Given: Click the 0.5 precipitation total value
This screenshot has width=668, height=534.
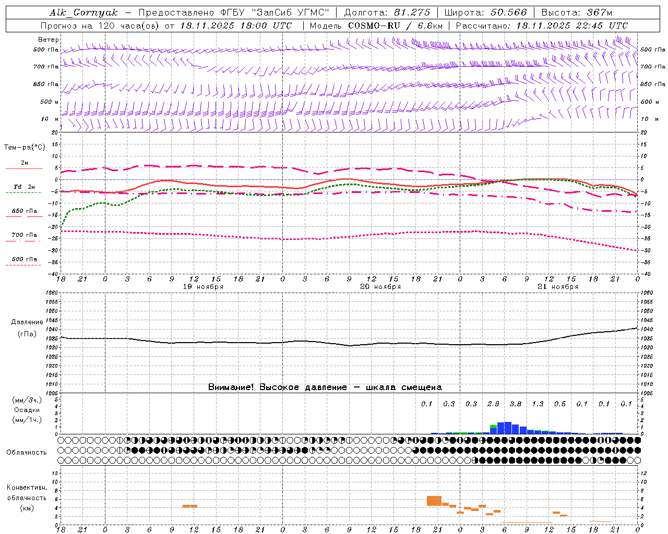Looking at the screenshot, I should coord(560,404).
